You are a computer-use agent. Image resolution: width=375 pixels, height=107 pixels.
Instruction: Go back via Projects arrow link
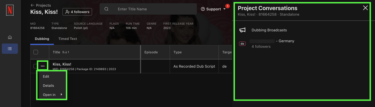(x=41, y=5)
